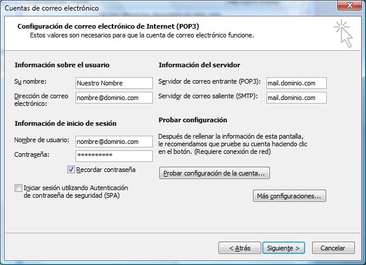Viewport: 366px width, 265px height.
Task: Focus the SMTP outgoing mail server field
Action: click(296, 98)
